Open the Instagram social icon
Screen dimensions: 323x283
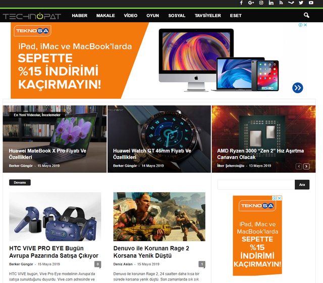coord(261,3)
